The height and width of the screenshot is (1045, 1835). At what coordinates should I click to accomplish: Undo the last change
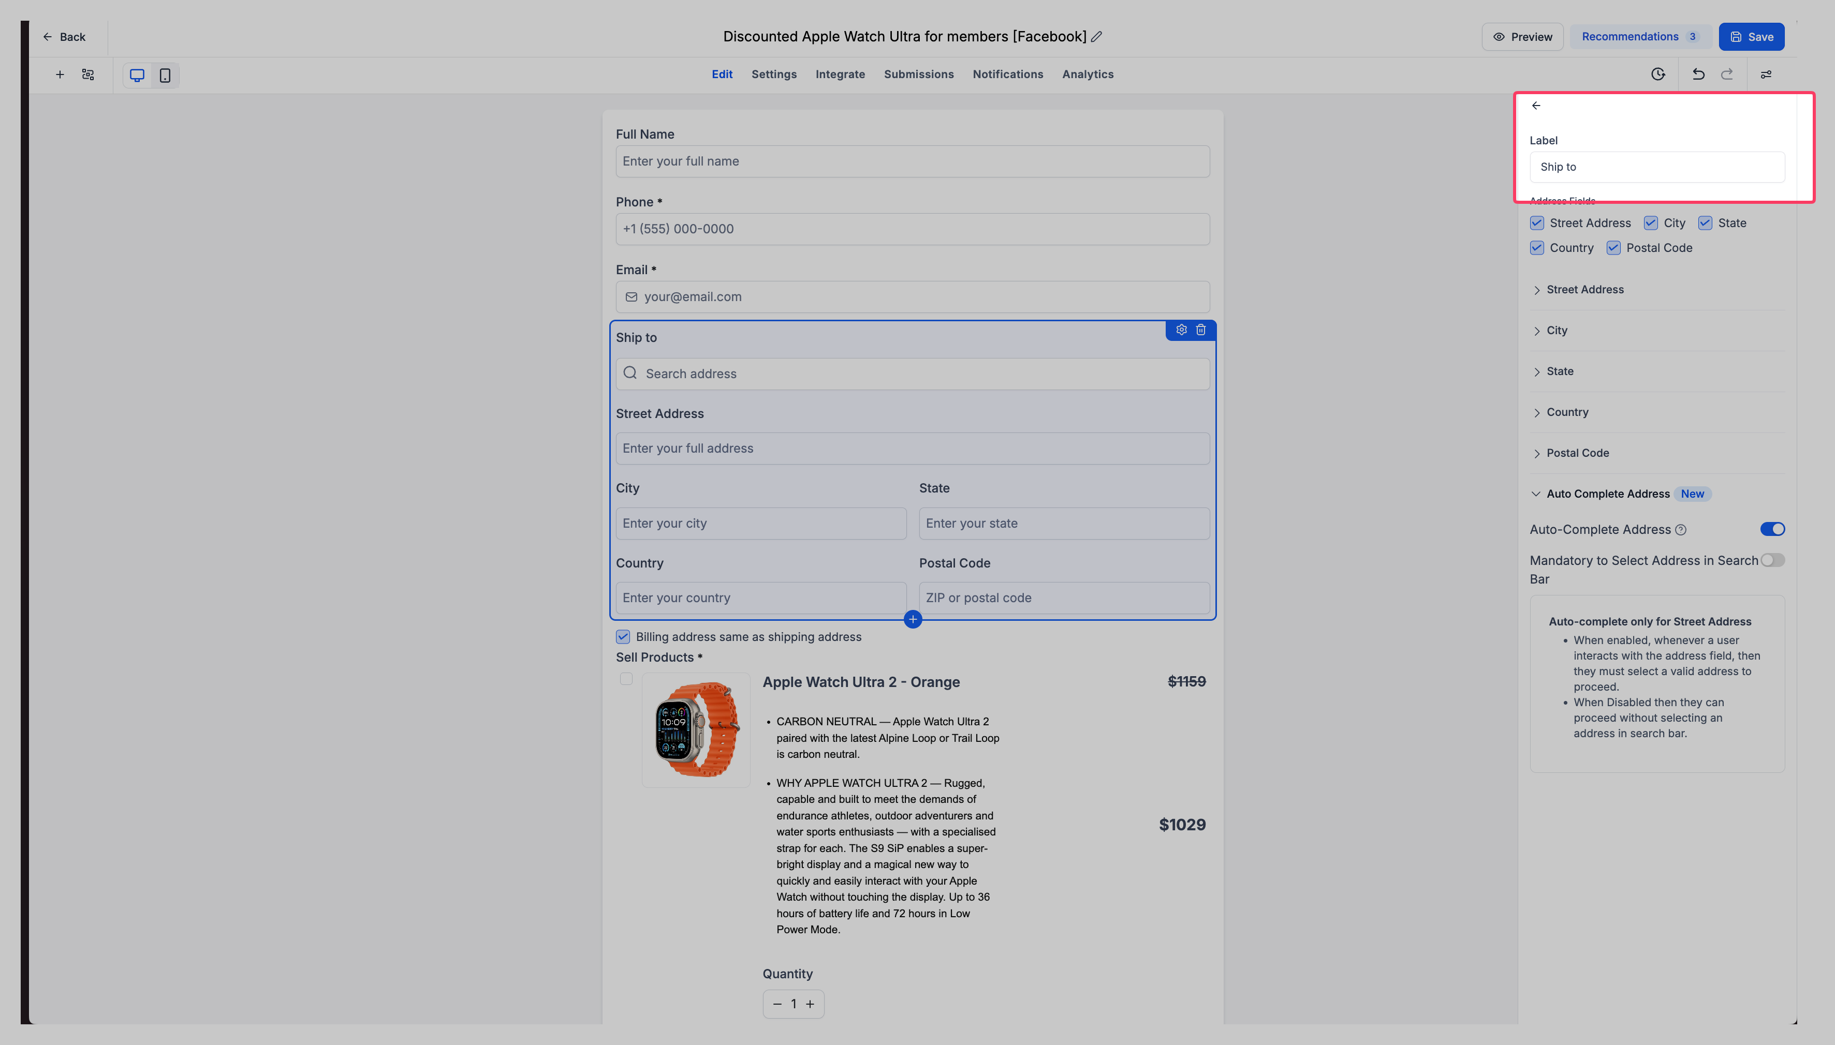(1698, 74)
